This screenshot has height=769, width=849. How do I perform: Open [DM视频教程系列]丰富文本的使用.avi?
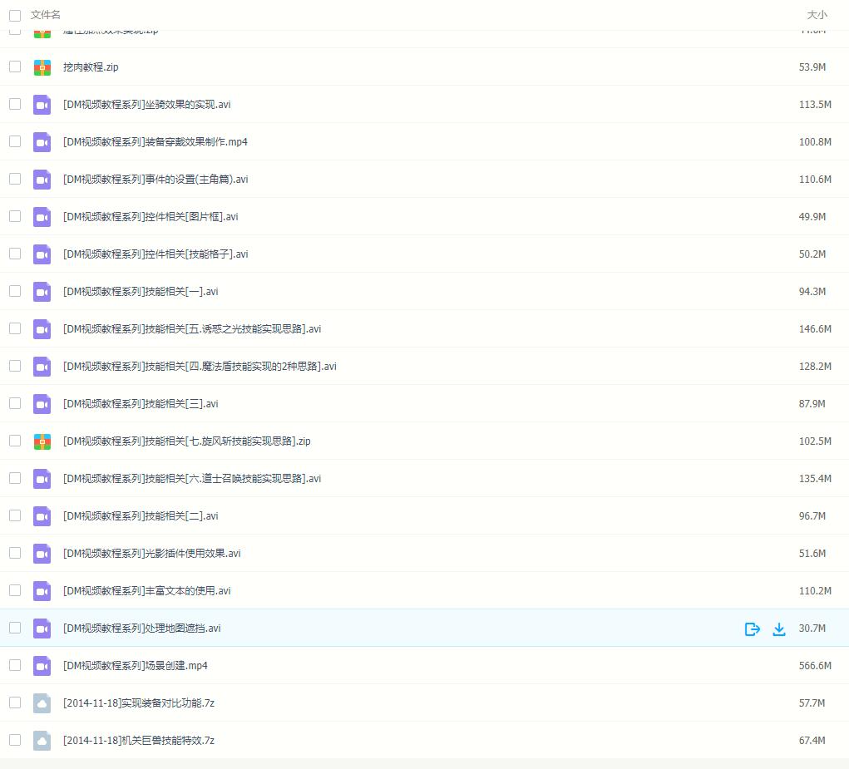click(146, 590)
